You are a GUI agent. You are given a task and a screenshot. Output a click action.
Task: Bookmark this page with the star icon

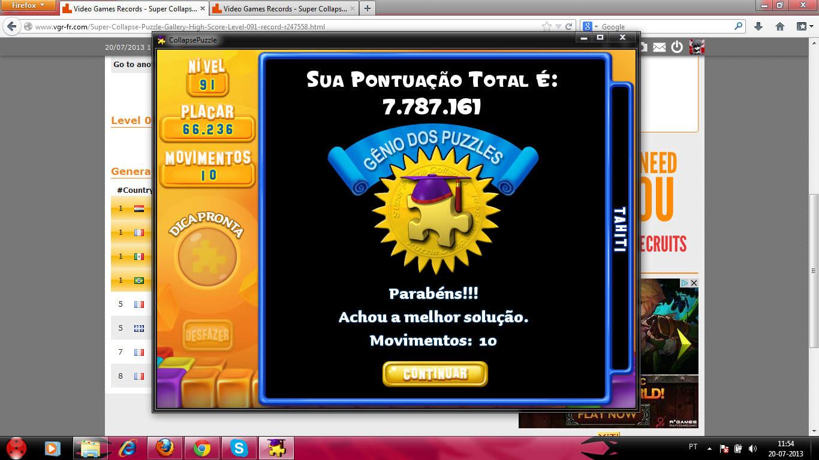point(546,26)
